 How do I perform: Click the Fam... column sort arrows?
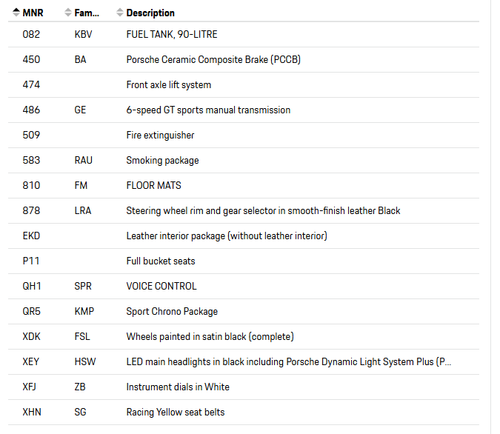[x=67, y=13]
